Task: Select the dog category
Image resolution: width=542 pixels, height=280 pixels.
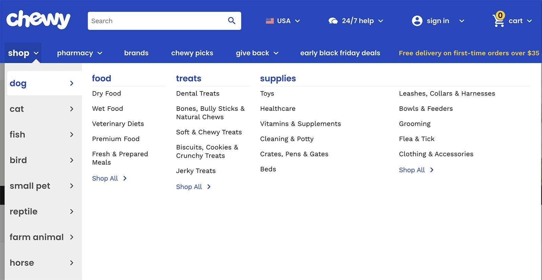Action: pos(44,83)
